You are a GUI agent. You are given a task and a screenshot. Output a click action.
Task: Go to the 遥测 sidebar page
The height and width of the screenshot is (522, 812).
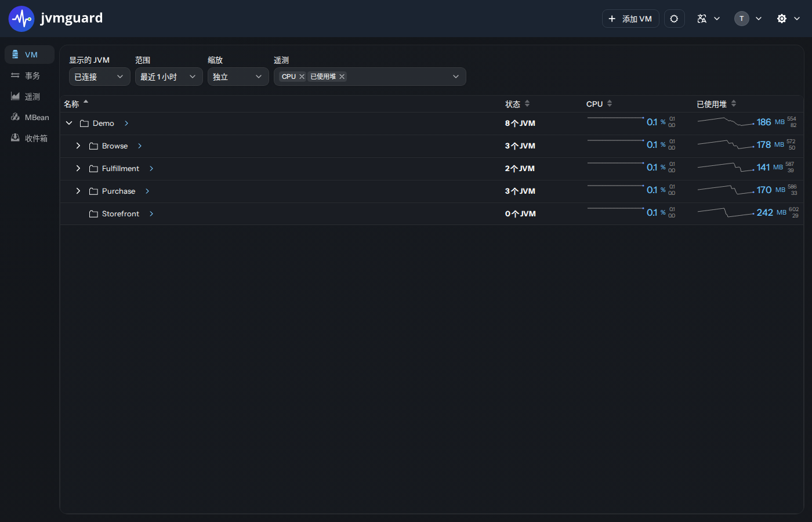(30, 96)
